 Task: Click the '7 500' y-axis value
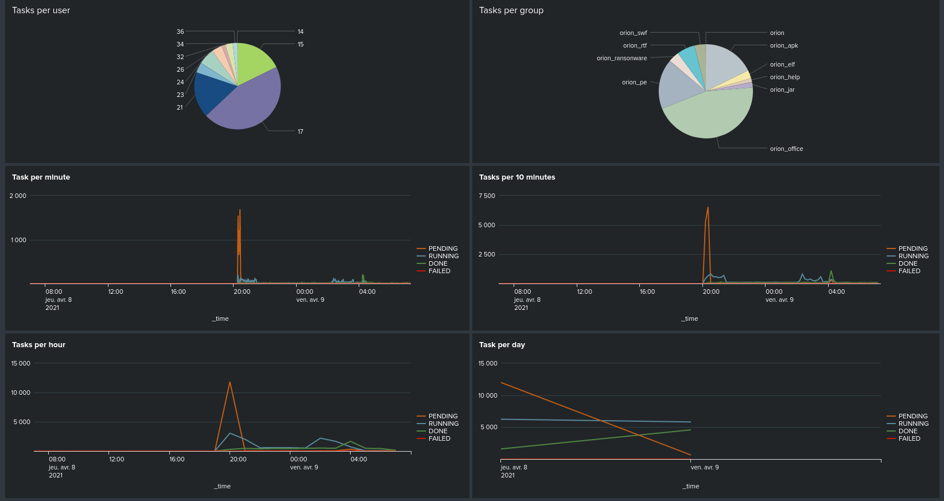pos(487,196)
